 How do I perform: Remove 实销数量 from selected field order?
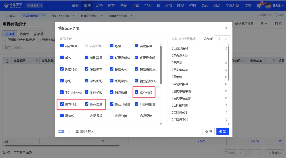[226, 70]
